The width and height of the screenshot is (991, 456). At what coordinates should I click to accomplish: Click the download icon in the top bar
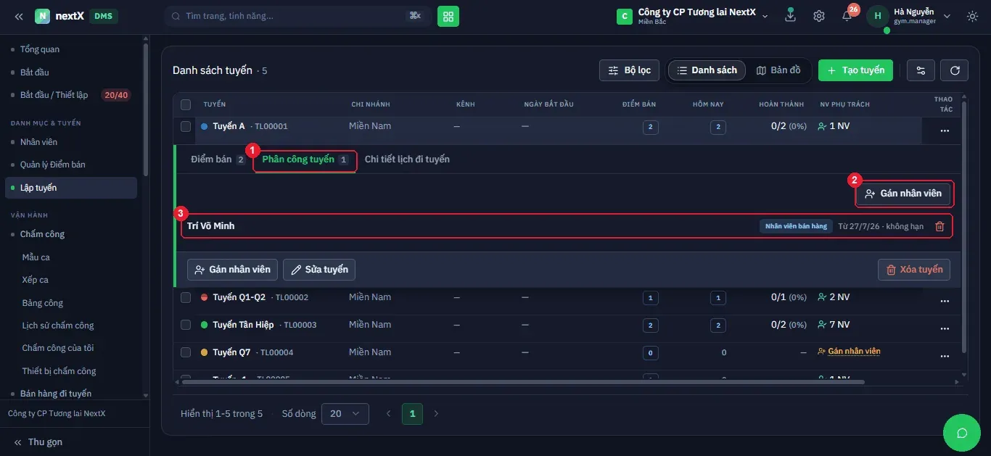pyautogui.click(x=791, y=15)
